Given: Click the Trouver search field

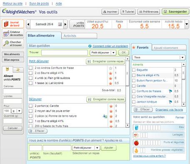Looking at the screenshot, I should click(x=65, y=53).
